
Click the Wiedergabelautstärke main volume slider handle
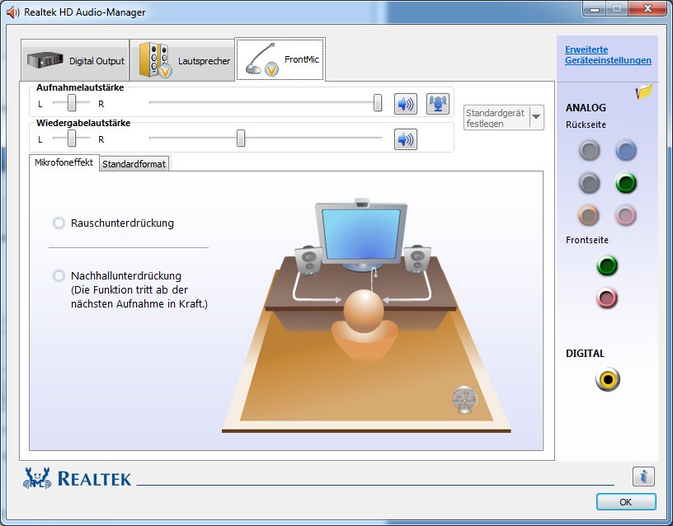[241, 139]
